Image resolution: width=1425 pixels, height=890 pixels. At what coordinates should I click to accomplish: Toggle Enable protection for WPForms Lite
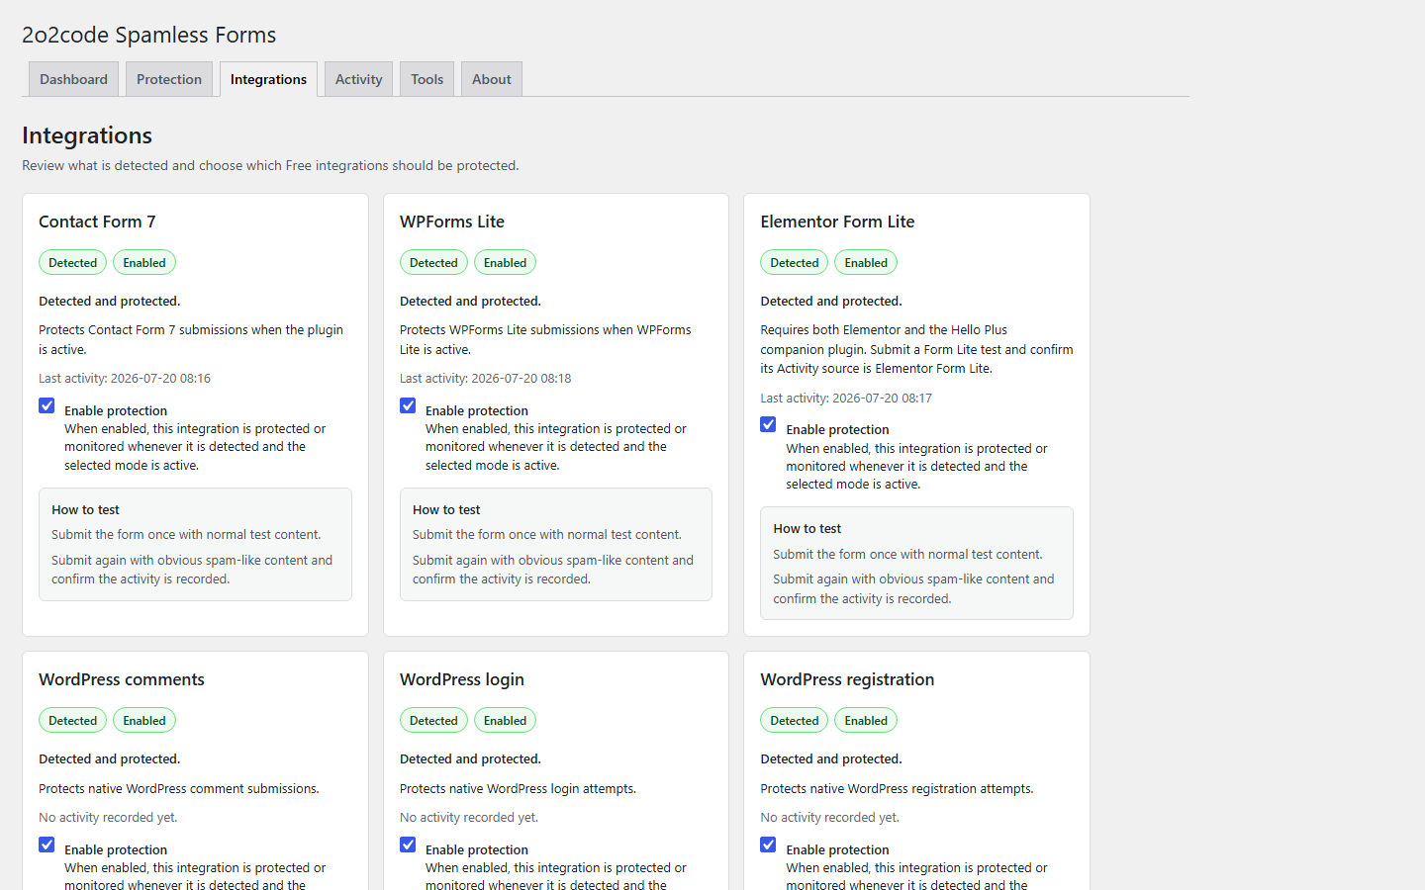tap(408, 405)
